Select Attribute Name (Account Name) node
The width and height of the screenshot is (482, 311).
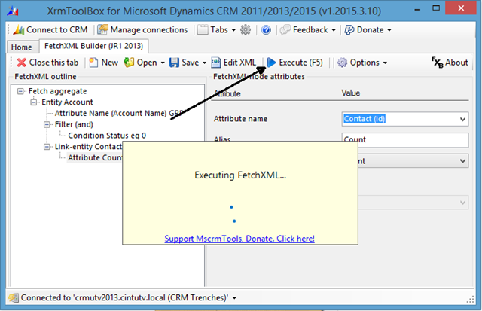(x=119, y=114)
